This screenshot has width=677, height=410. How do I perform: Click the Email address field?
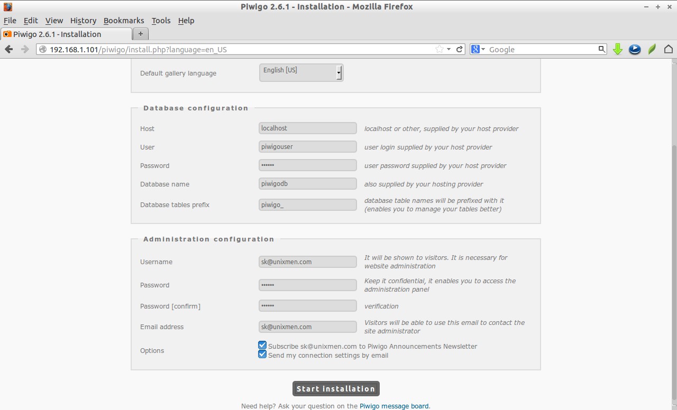click(x=308, y=327)
